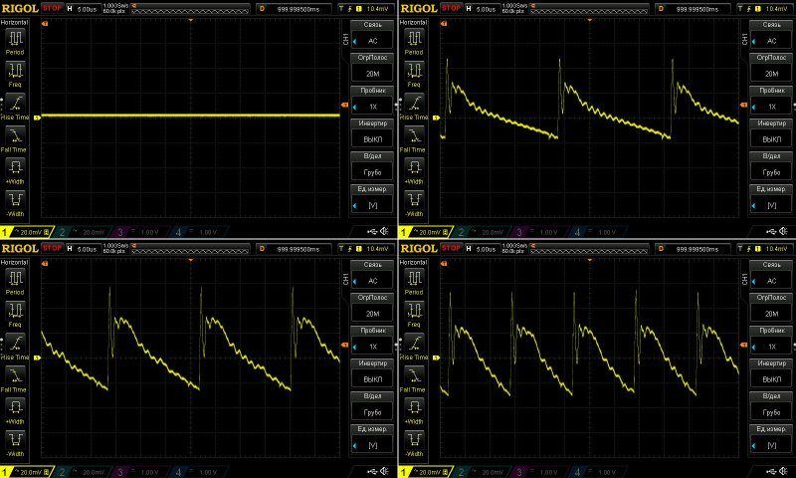Viewport: 796px width, 478px height.
Task: Toggle Инвертир ВЫКЛ setting in top-left screen
Action: tap(372, 134)
